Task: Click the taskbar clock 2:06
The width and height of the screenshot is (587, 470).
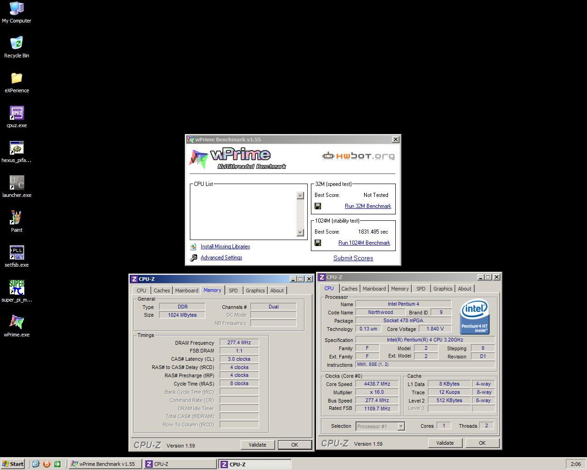Action: pos(576,464)
